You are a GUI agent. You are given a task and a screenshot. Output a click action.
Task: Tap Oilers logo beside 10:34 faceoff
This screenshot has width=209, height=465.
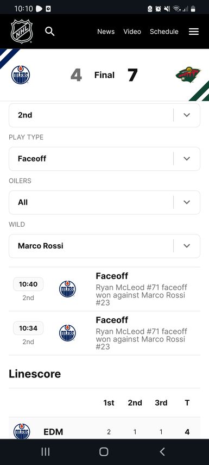pos(67,333)
